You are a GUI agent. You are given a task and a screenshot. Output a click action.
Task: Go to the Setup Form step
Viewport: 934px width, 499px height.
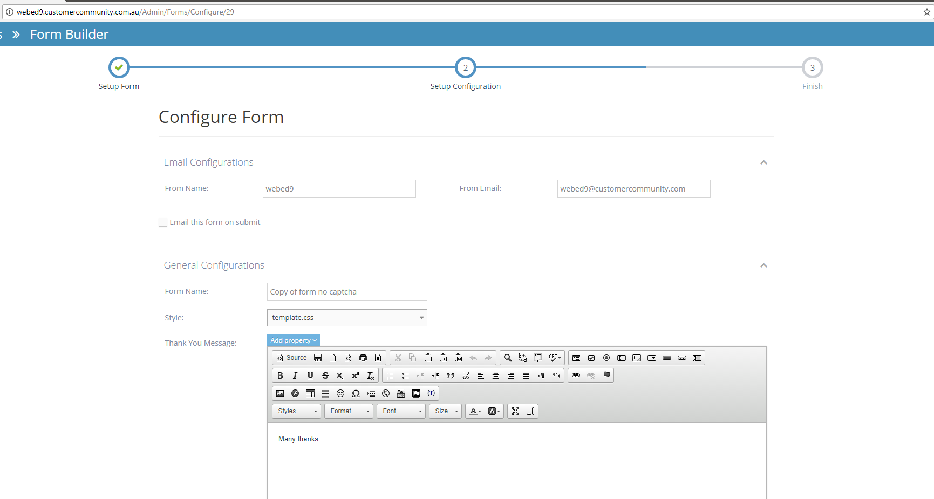(x=119, y=67)
